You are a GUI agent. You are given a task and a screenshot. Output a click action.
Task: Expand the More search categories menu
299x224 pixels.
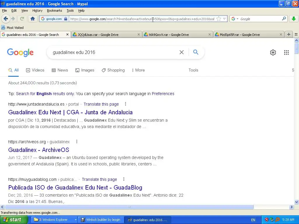click(138, 70)
